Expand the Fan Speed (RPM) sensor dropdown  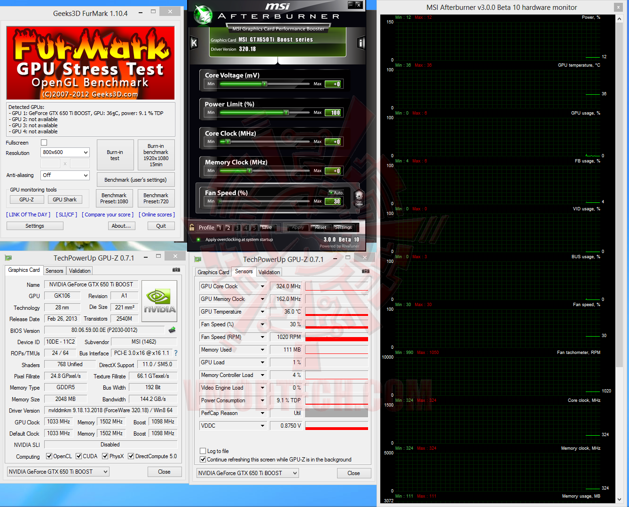pos(263,337)
